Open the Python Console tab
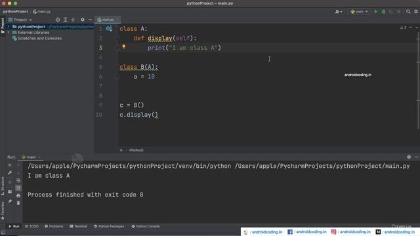The image size is (420, 236). pos(146,226)
